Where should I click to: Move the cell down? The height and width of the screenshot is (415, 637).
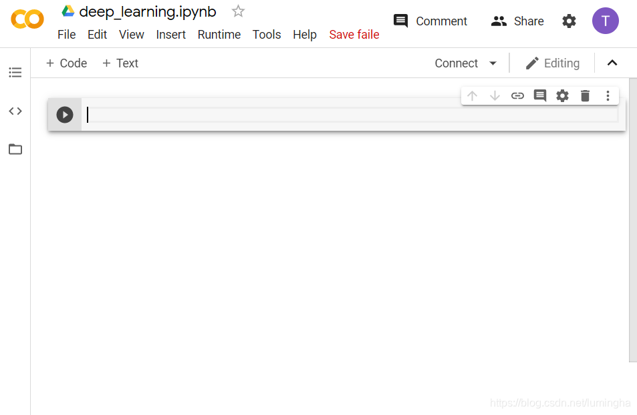[495, 95]
